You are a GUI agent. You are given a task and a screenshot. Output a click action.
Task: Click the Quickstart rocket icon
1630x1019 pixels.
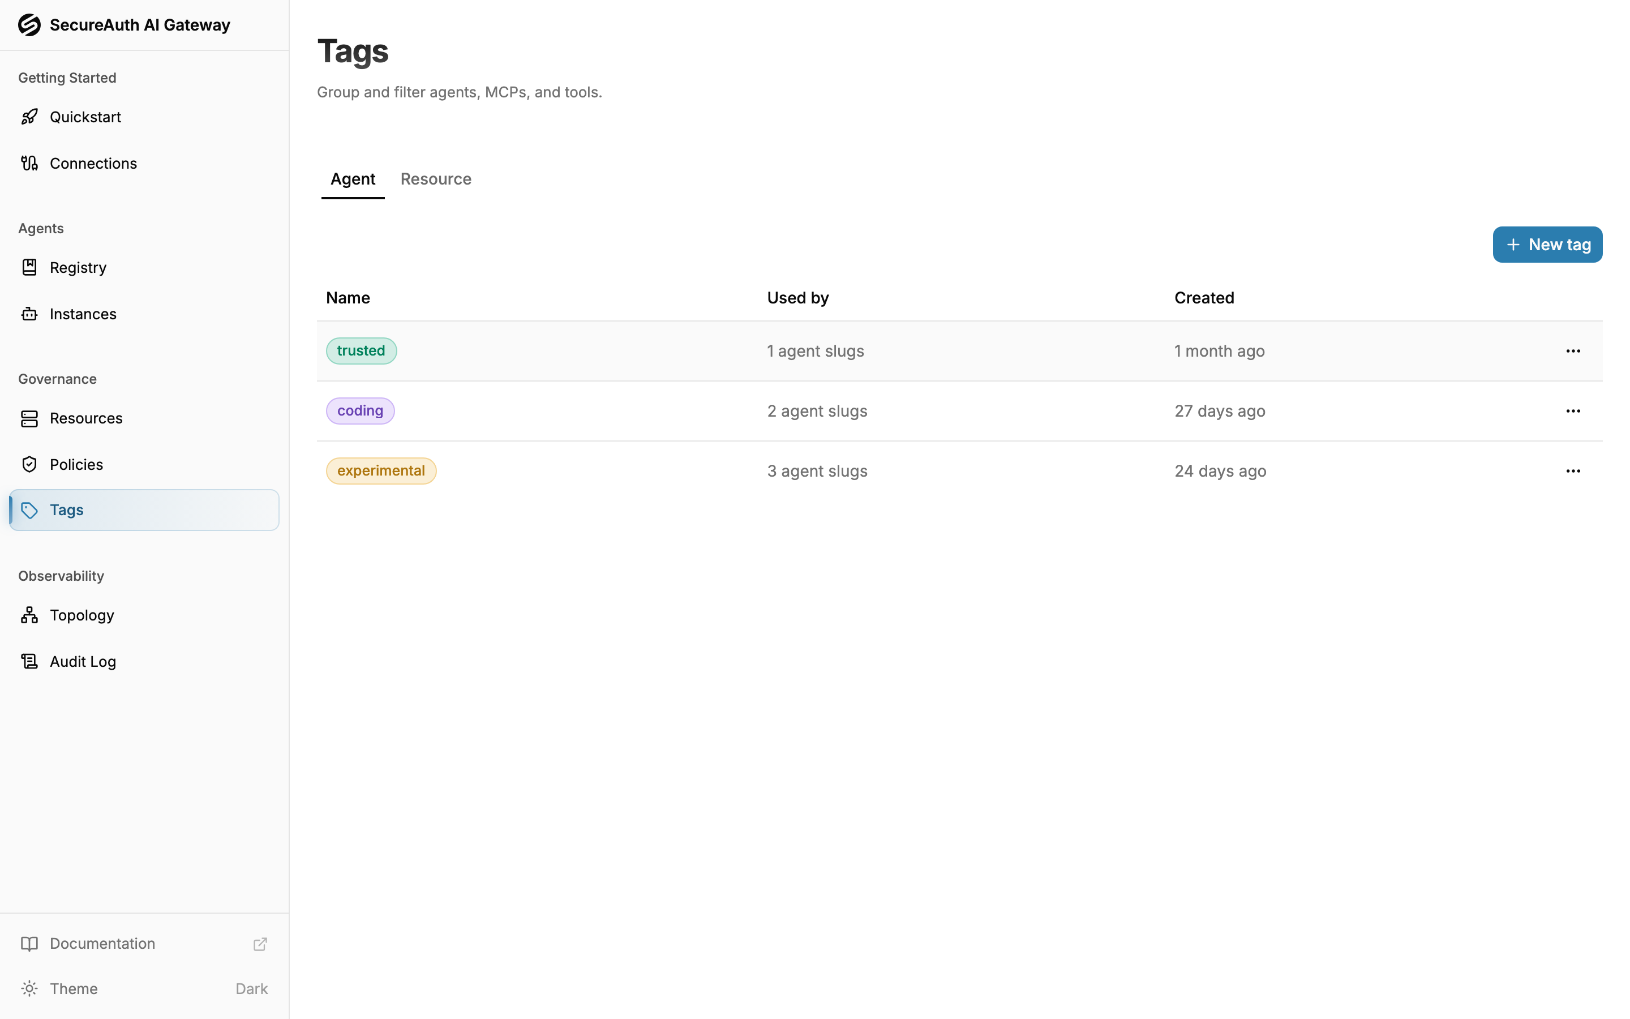tap(29, 117)
